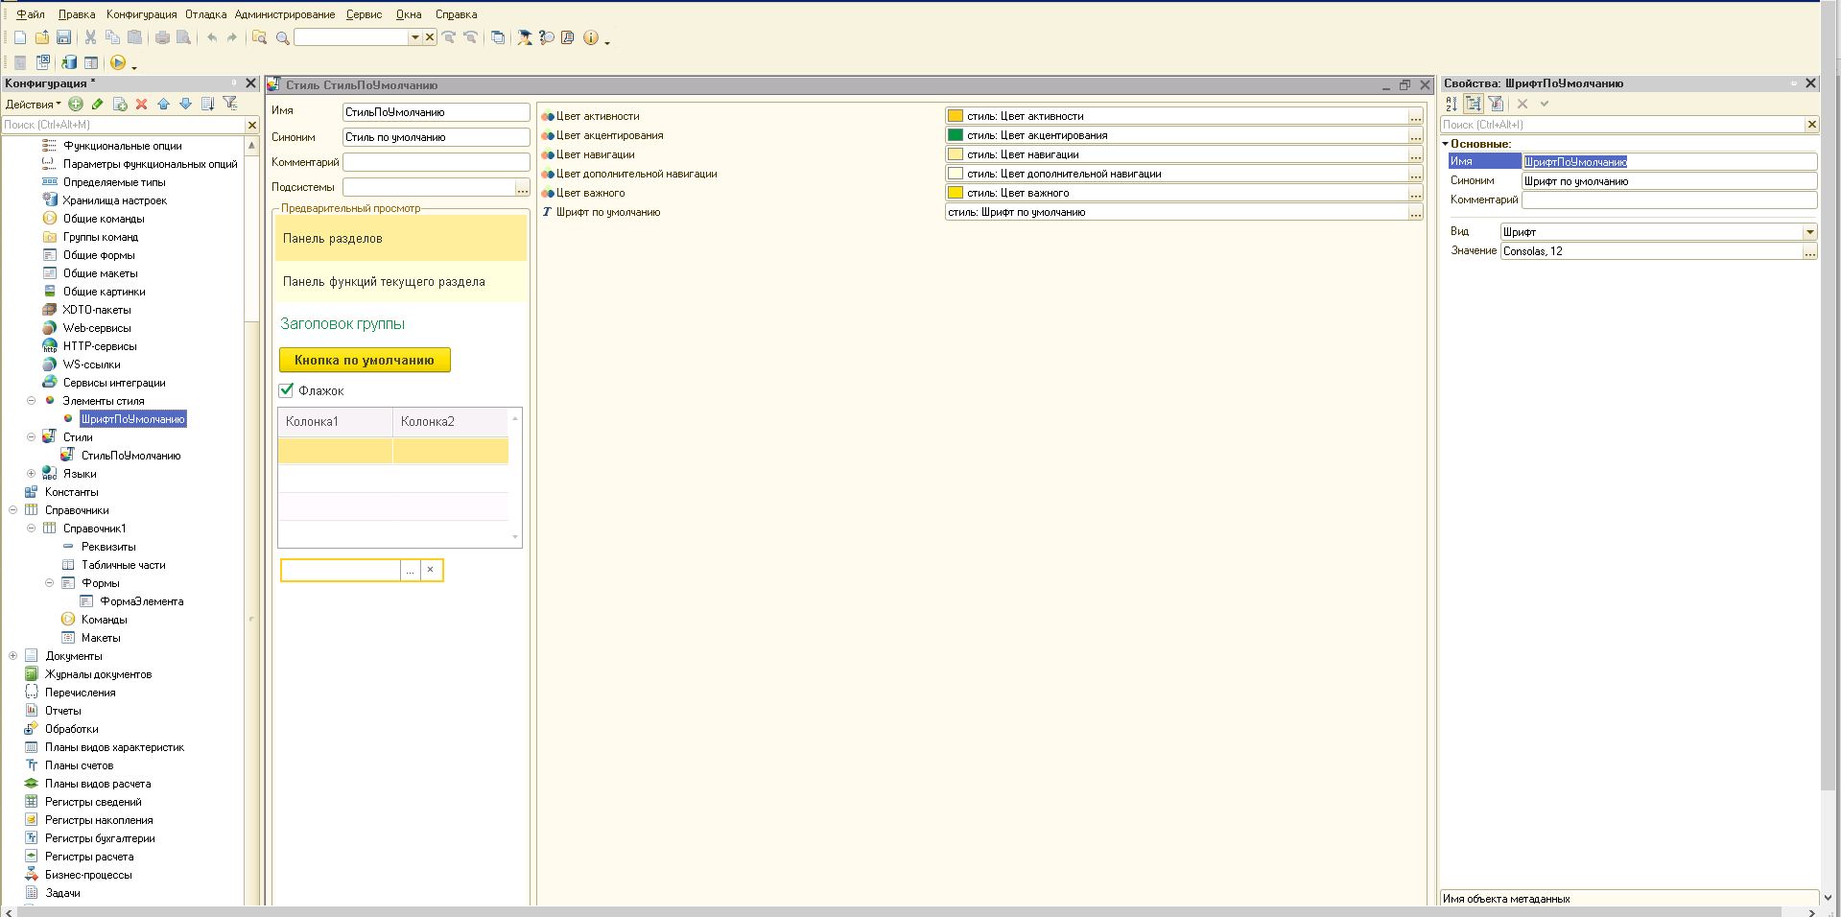Open the Syntax Helper graduate icon

pos(525,37)
